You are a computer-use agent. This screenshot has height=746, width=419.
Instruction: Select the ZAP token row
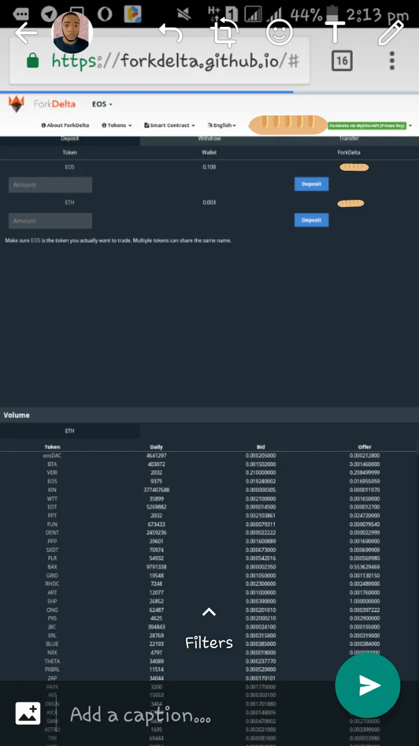pyautogui.click(x=210, y=678)
